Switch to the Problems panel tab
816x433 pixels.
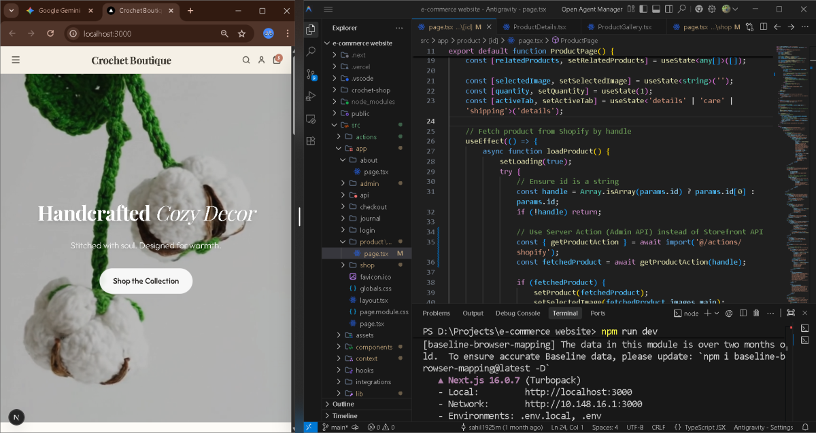pyautogui.click(x=436, y=313)
